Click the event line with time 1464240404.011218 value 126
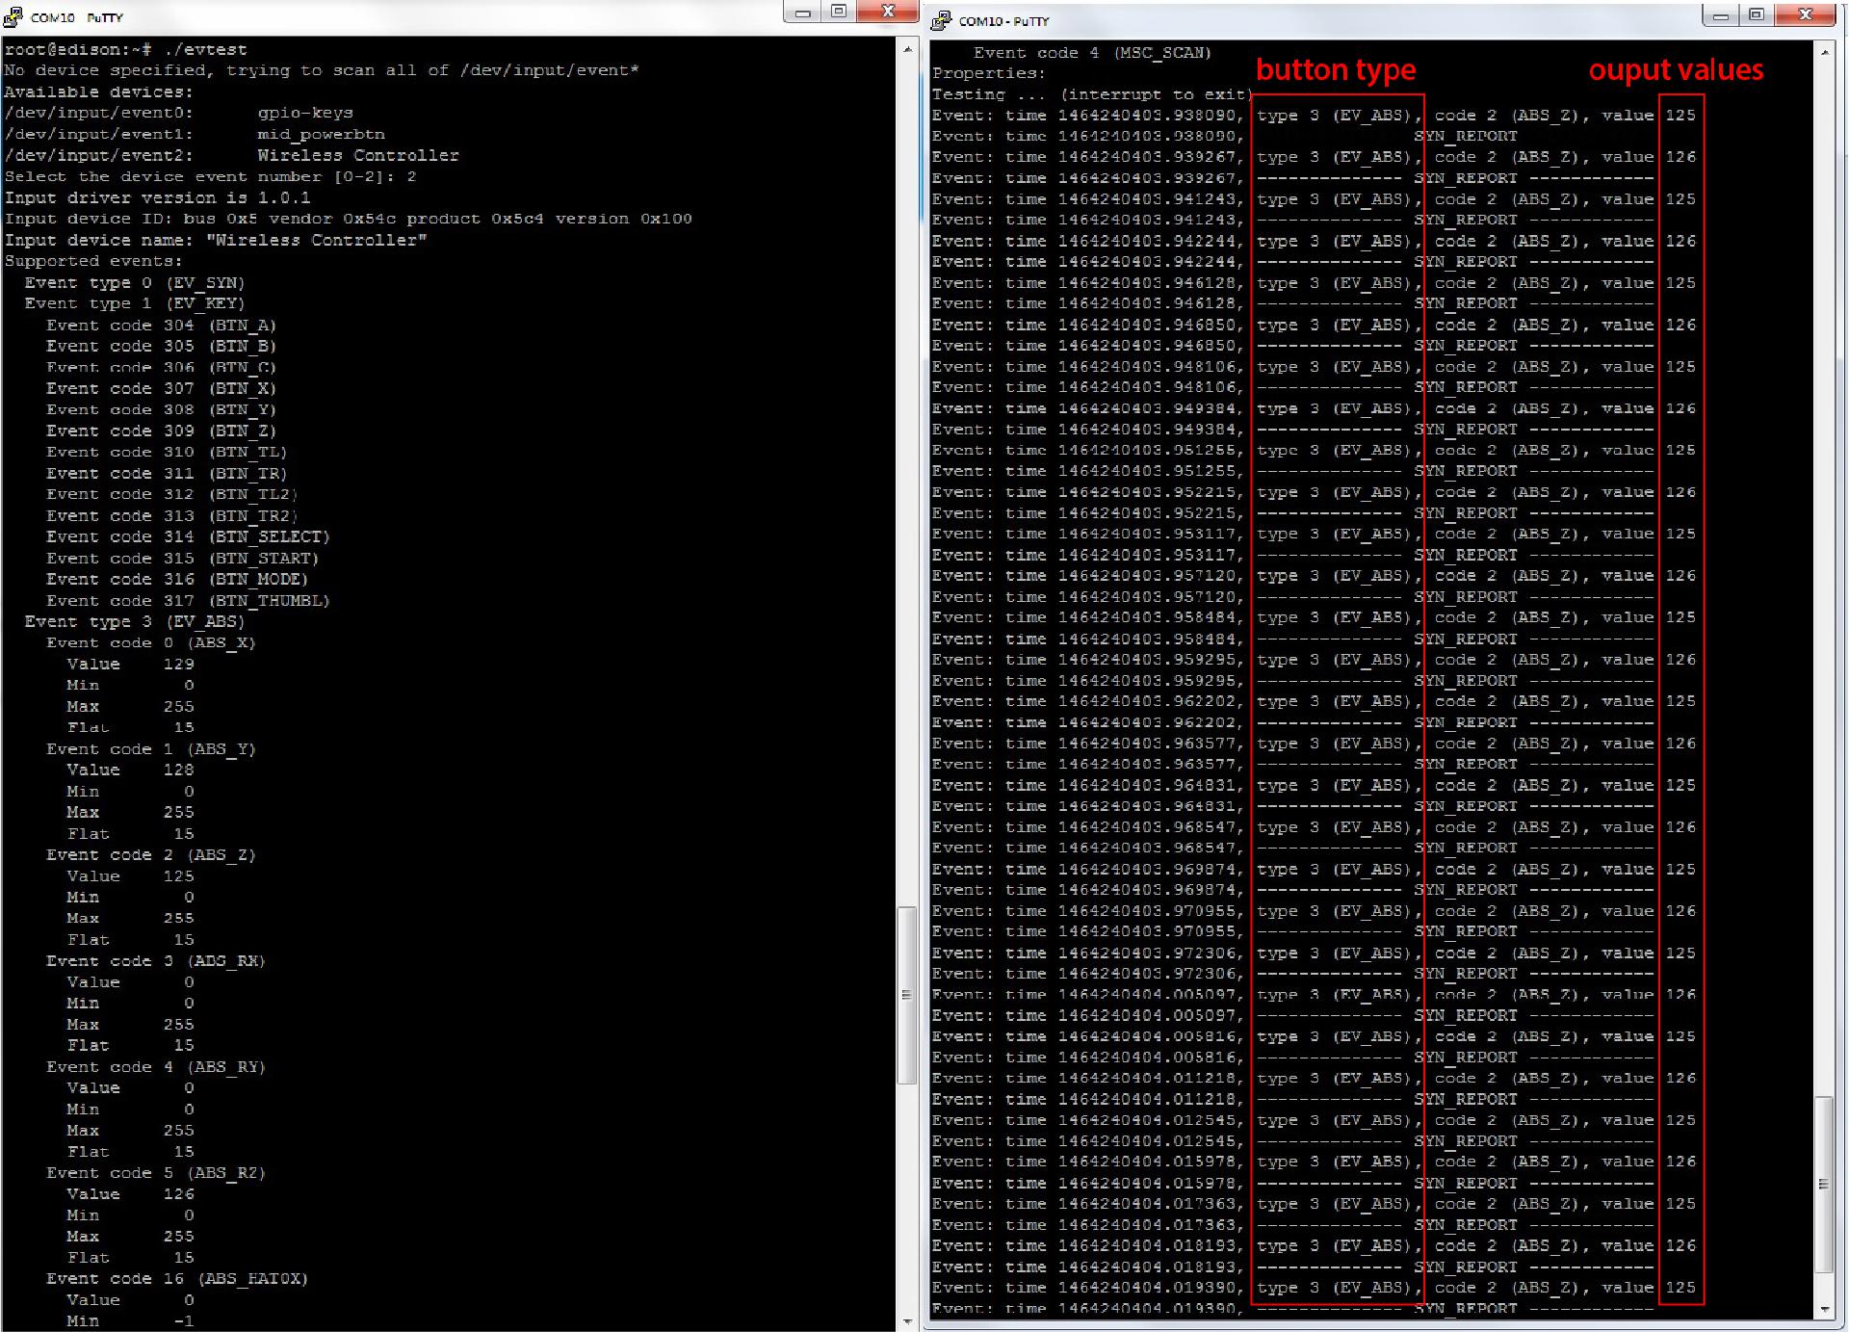1849x1332 pixels. click(1314, 1078)
